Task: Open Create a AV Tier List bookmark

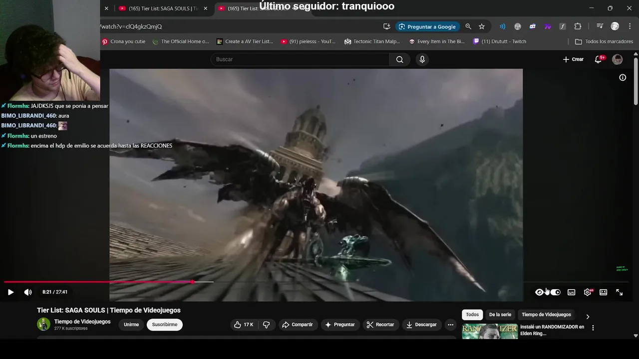Action: [x=245, y=42]
